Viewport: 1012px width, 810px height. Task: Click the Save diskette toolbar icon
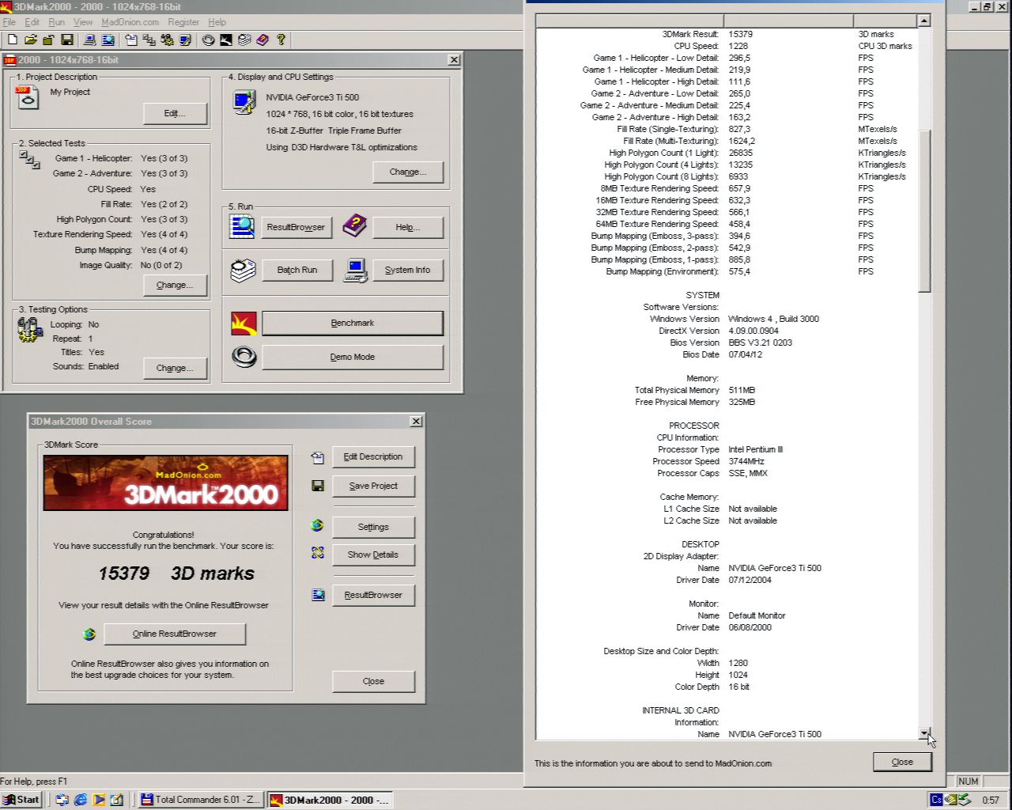(67, 40)
